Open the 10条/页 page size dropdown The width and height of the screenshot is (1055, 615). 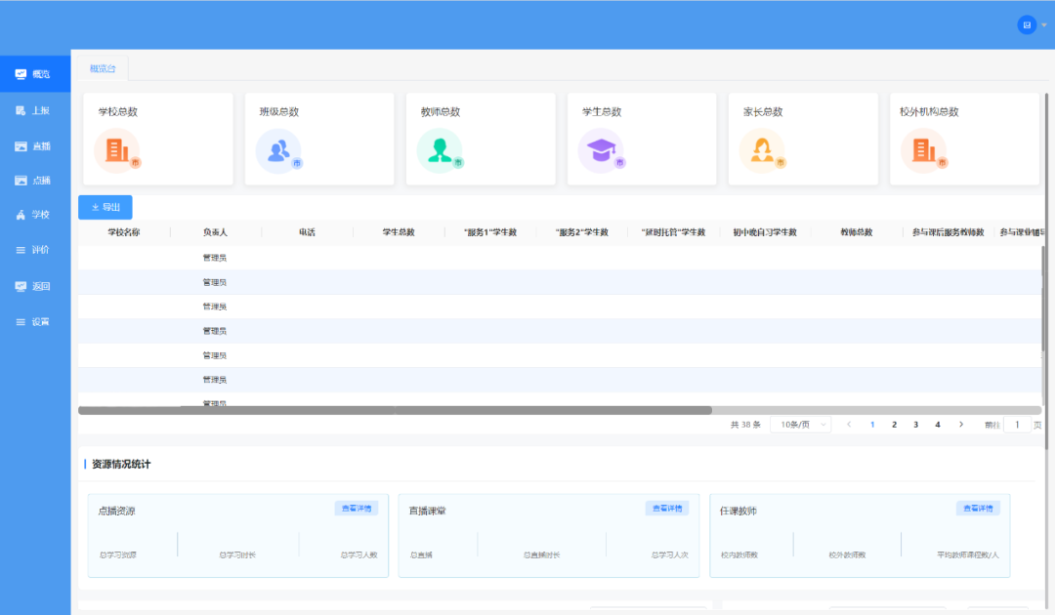point(799,424)
